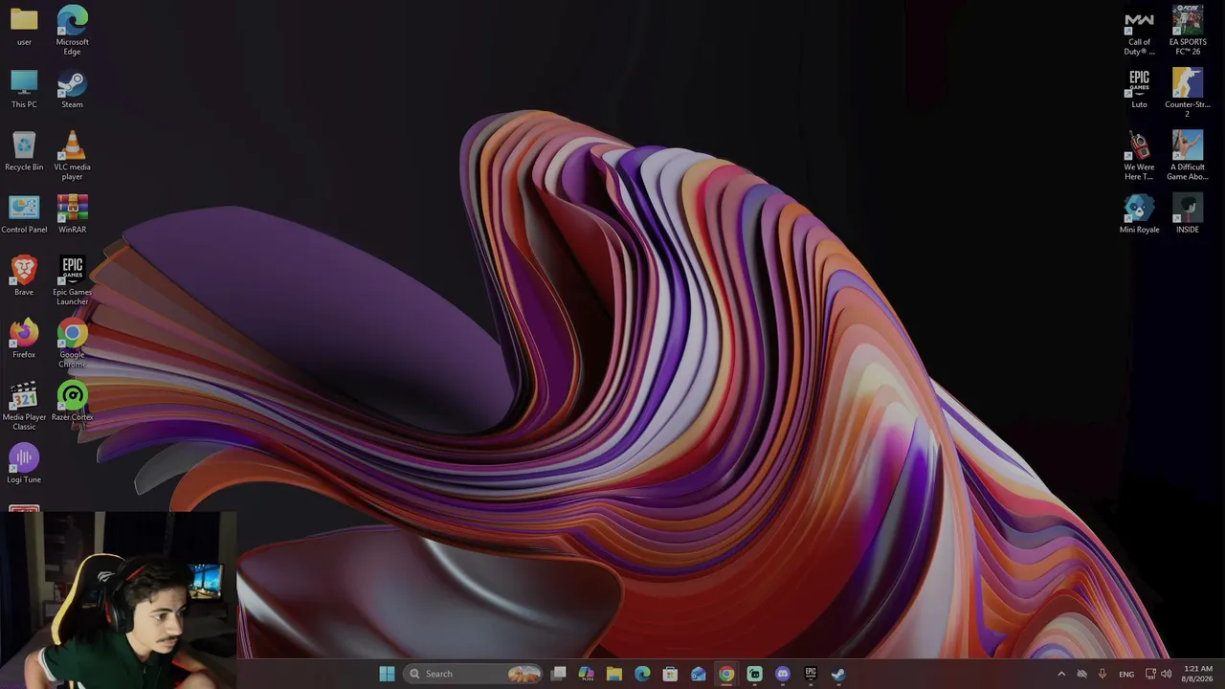Click the Brave browser desktop icon
The height and width of the screenshot is (689, 1225).
24,277
